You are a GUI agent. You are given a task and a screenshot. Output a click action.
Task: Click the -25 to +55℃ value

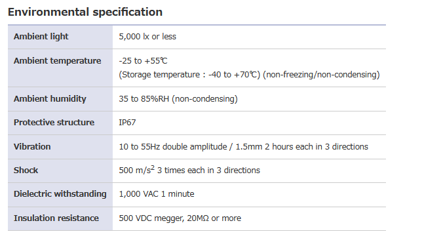pos(143,60)
